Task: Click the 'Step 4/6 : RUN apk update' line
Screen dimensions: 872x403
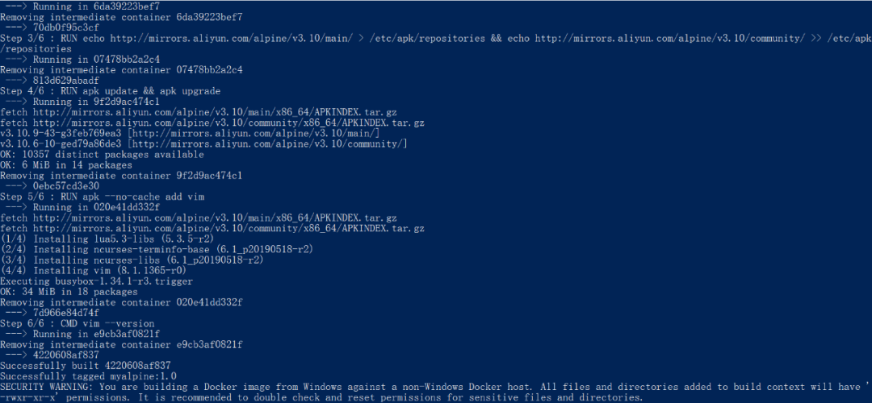Action: tap(110, 91)
